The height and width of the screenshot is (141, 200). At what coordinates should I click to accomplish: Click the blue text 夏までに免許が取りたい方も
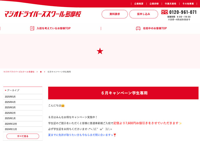[65, 135]
